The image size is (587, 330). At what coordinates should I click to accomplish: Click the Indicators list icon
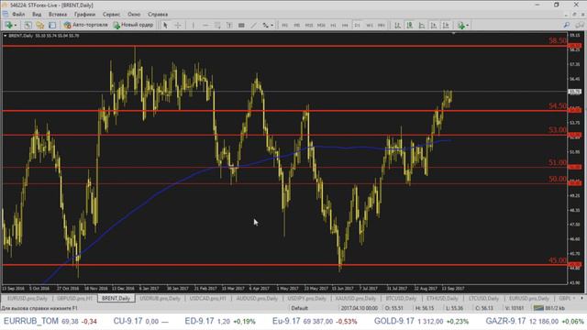pyautogui.click(x=461, y=25)
